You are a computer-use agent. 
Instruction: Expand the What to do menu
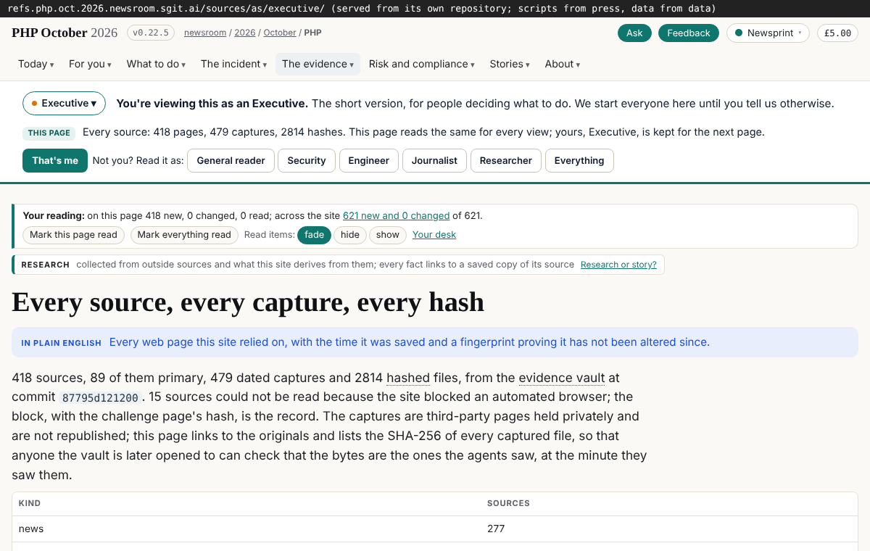point(156,64)
